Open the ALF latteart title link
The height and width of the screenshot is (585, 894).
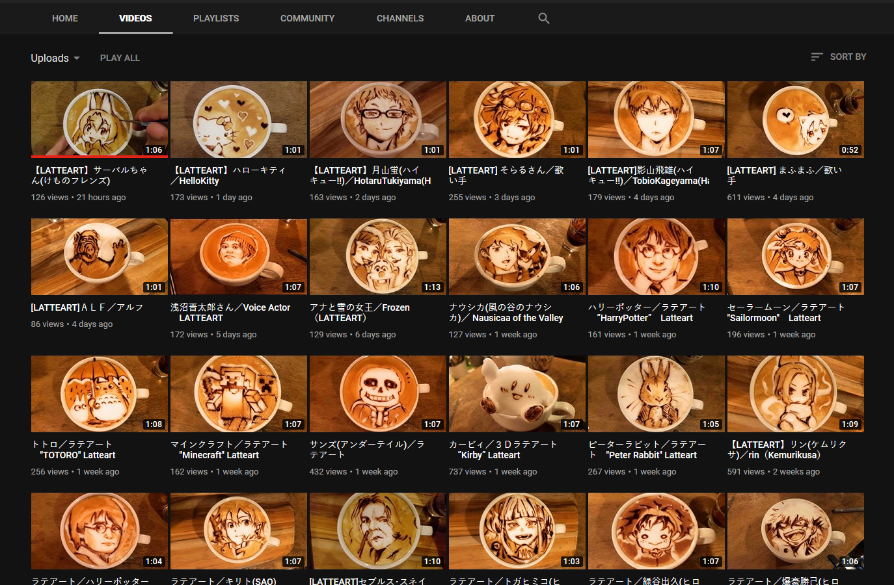(x=87, y=307)
